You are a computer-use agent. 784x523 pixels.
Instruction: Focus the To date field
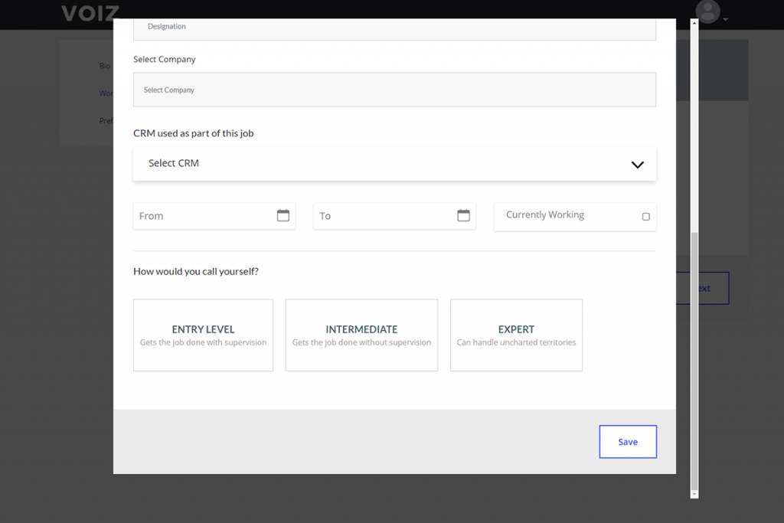[394, 216]
